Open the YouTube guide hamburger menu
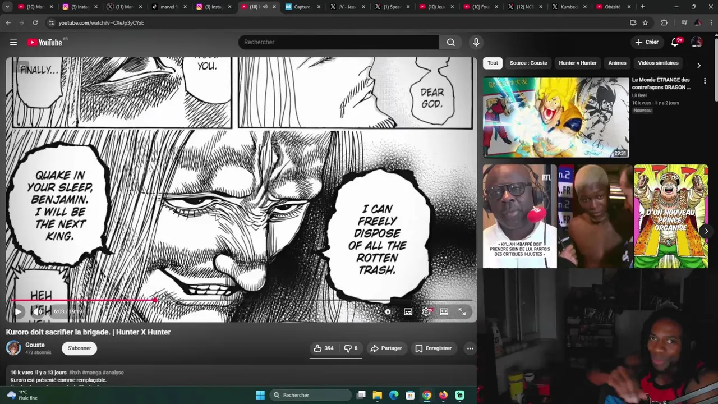This screenshot has height=404, width=718. coord(13,42)
